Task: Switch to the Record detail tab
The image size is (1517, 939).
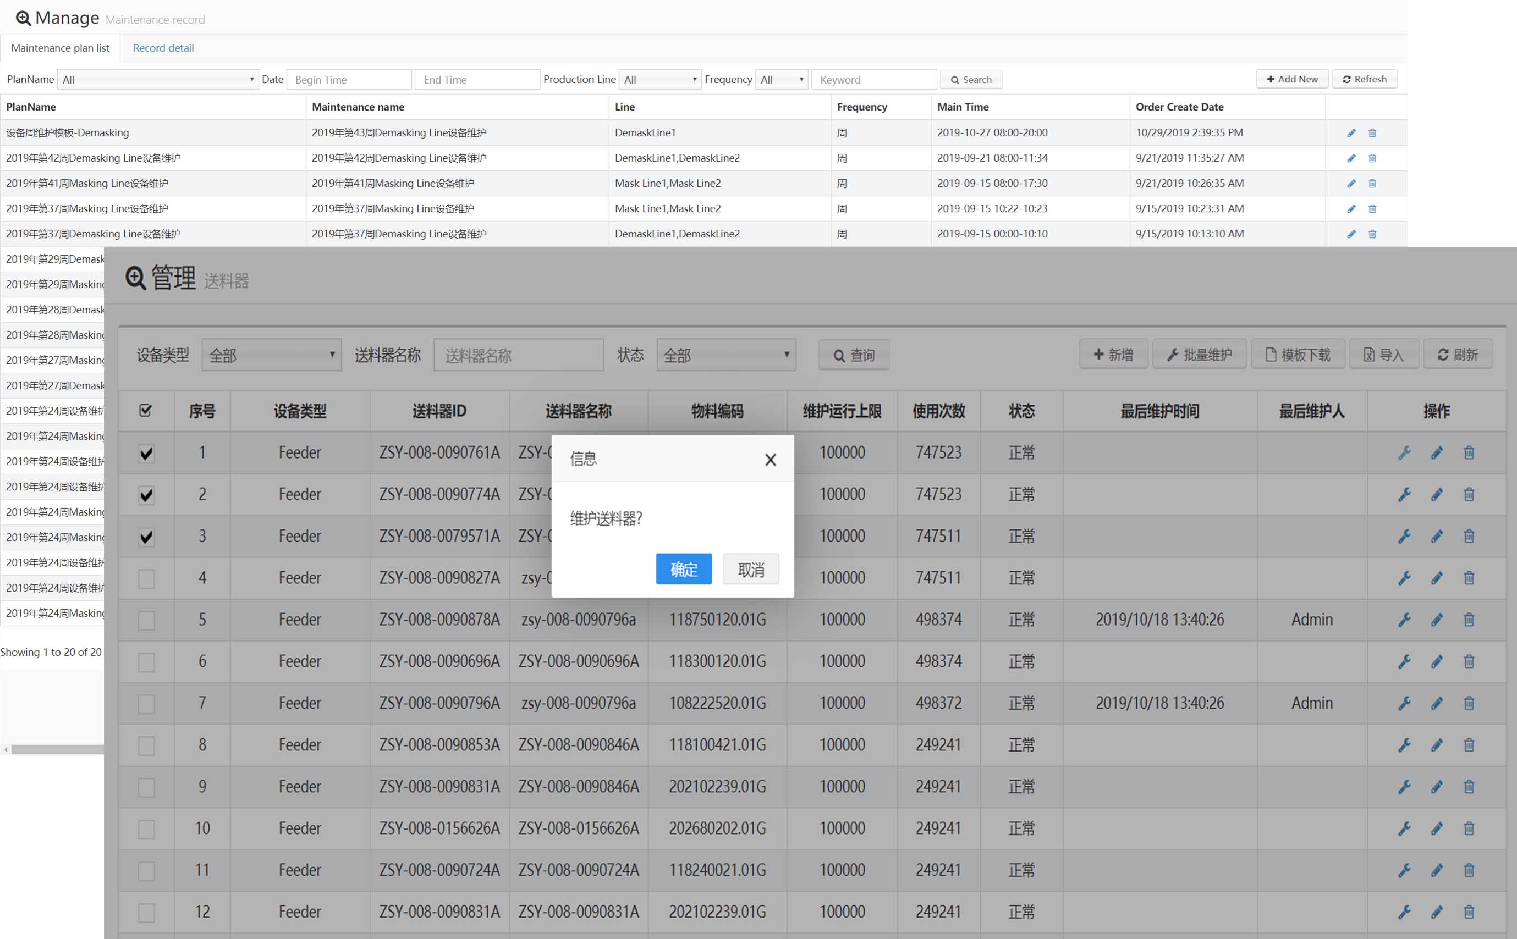Action: point(163,48)
